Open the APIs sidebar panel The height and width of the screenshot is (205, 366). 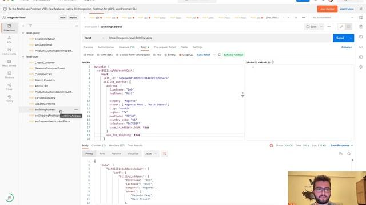(x=9, y=39)
